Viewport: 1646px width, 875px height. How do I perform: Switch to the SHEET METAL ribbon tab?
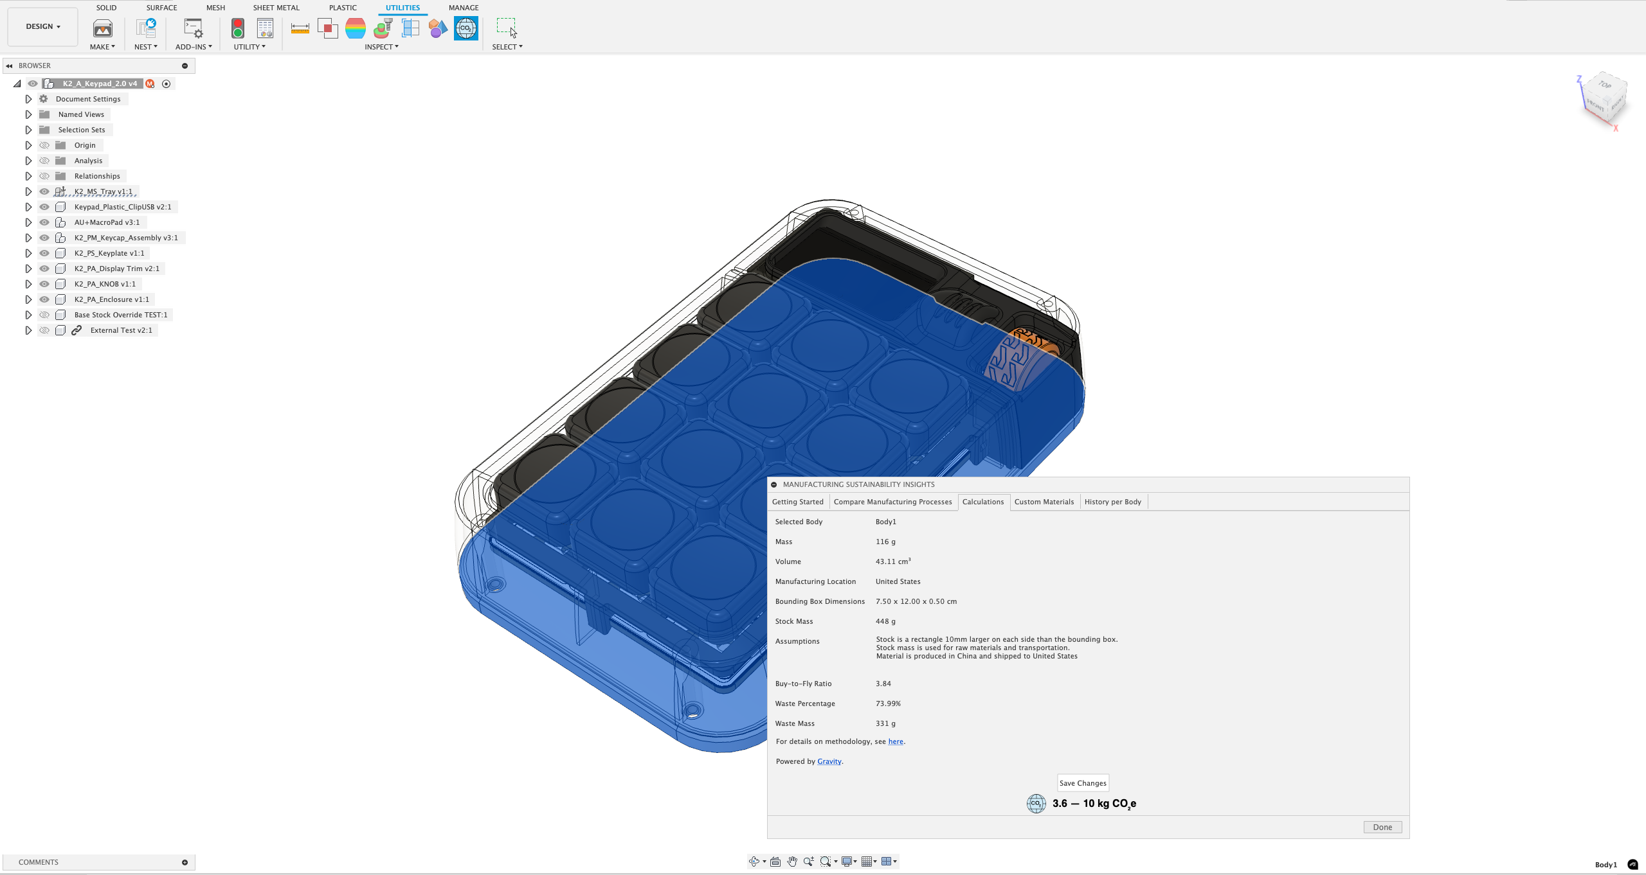pyautogui.click(x=276, y=8)
